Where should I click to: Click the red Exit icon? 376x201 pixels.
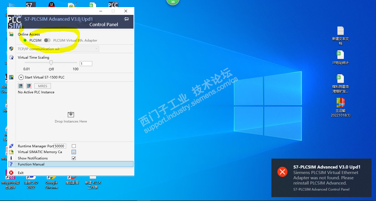click(11, 173)
